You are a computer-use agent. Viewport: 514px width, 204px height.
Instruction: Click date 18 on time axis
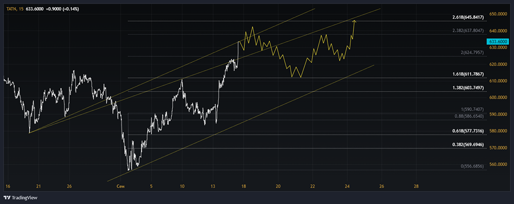[x=244, y=187]
